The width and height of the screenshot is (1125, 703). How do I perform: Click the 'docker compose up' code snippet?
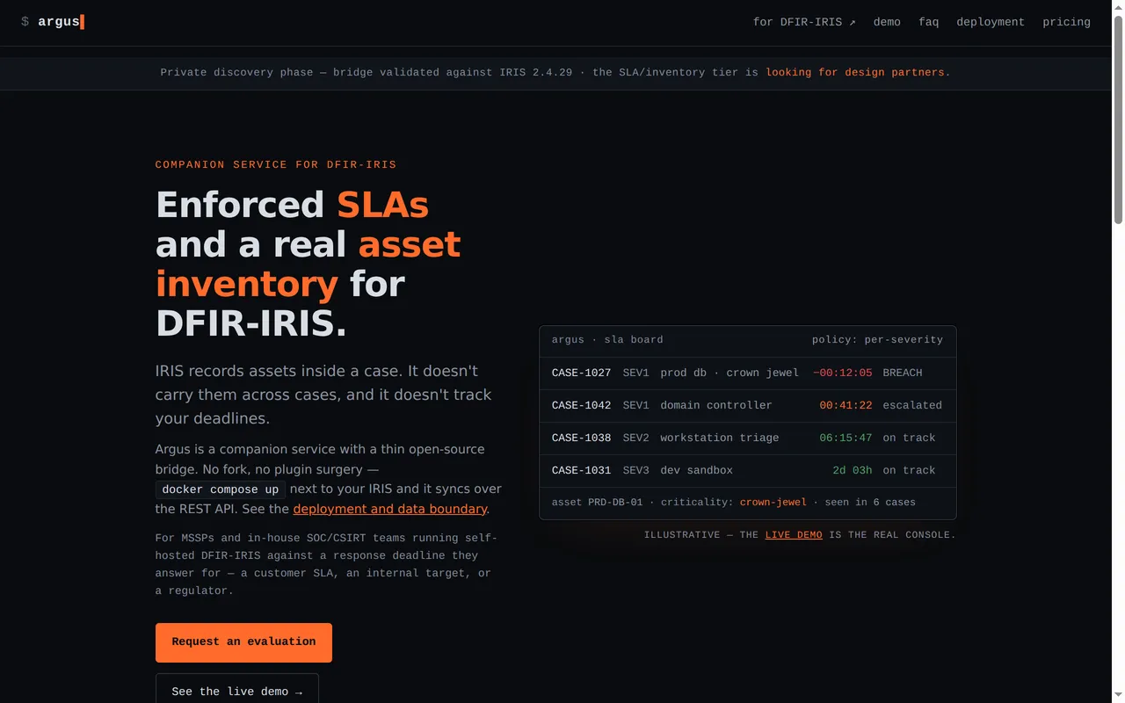point(221,489)
